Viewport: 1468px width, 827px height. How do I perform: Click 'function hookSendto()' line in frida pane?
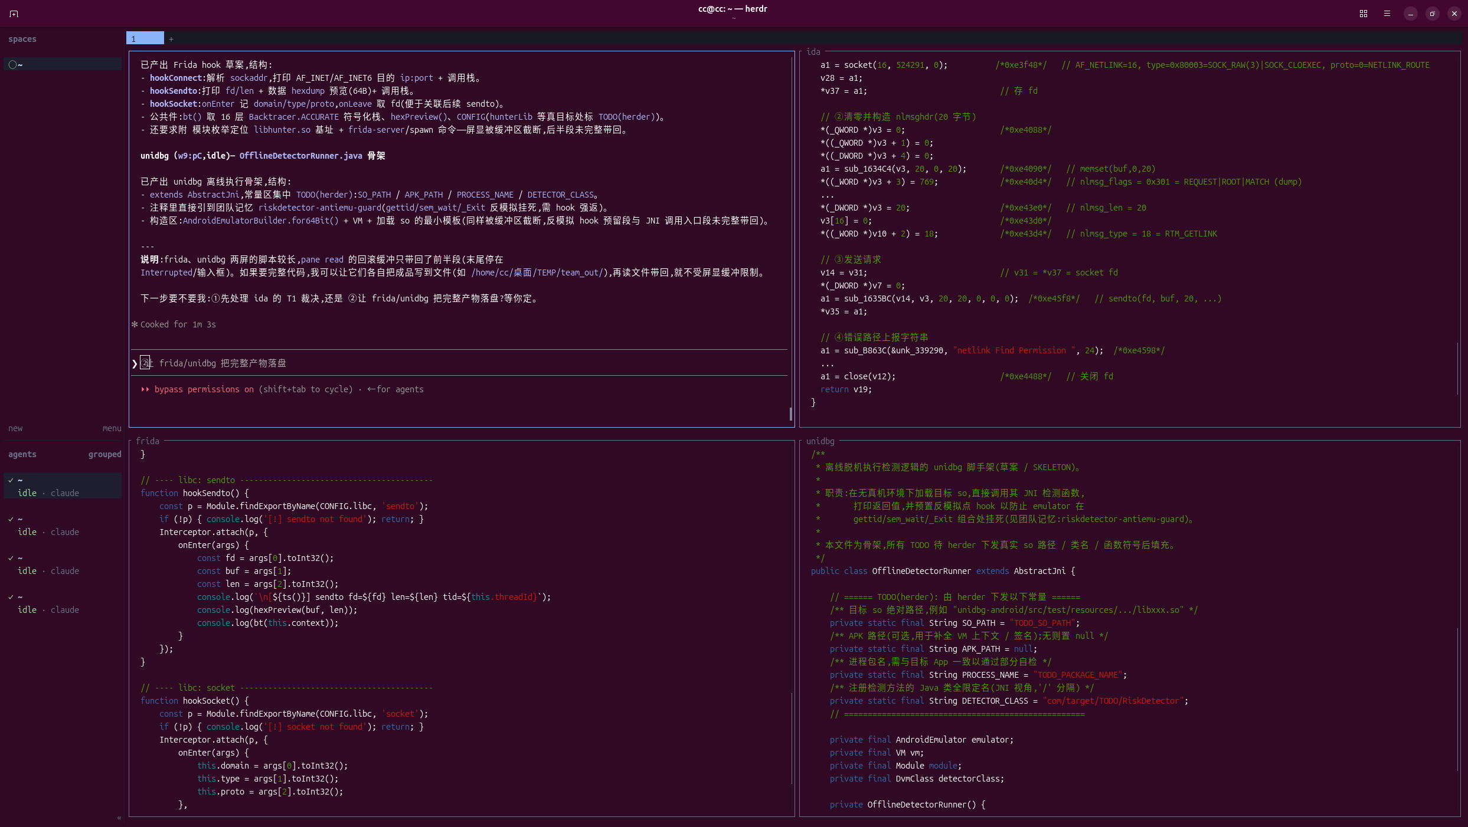(x=195, y=493)
